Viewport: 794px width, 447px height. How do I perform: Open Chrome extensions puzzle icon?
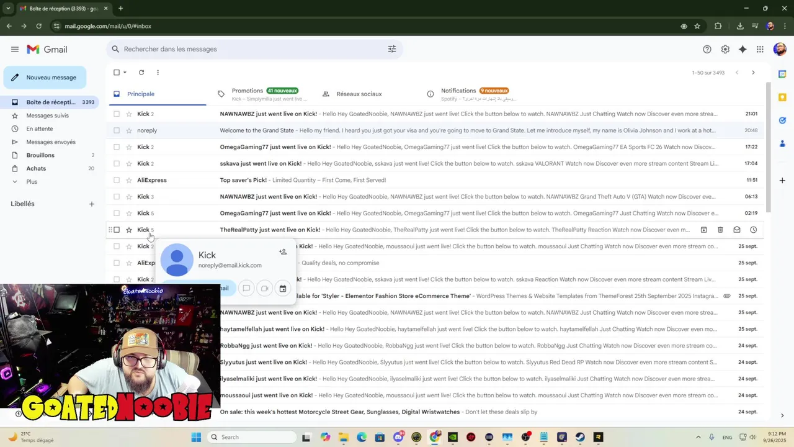(x=718, y=26)
